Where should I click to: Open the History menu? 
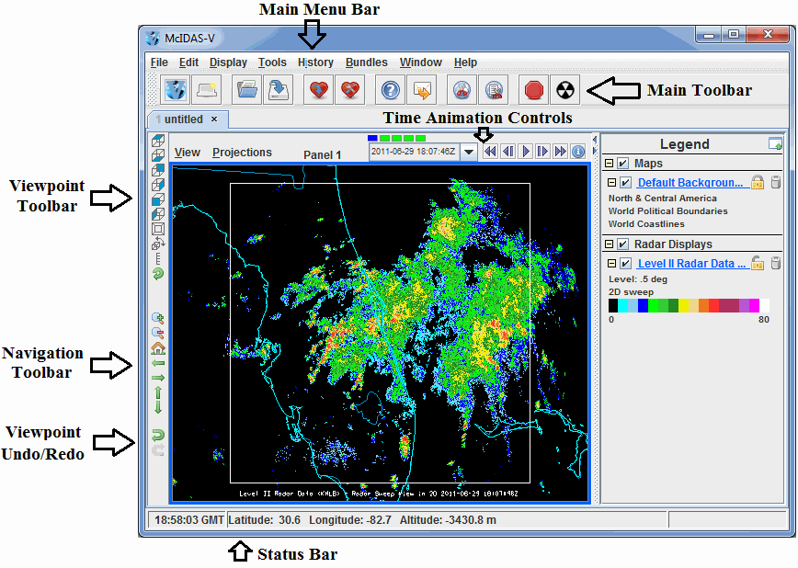click(315, 62)
